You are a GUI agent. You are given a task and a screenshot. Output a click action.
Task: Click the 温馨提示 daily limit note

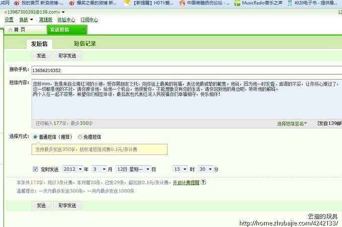(75, 191)
